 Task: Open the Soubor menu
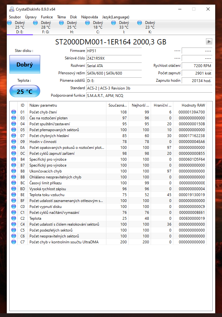coord(15,17)
